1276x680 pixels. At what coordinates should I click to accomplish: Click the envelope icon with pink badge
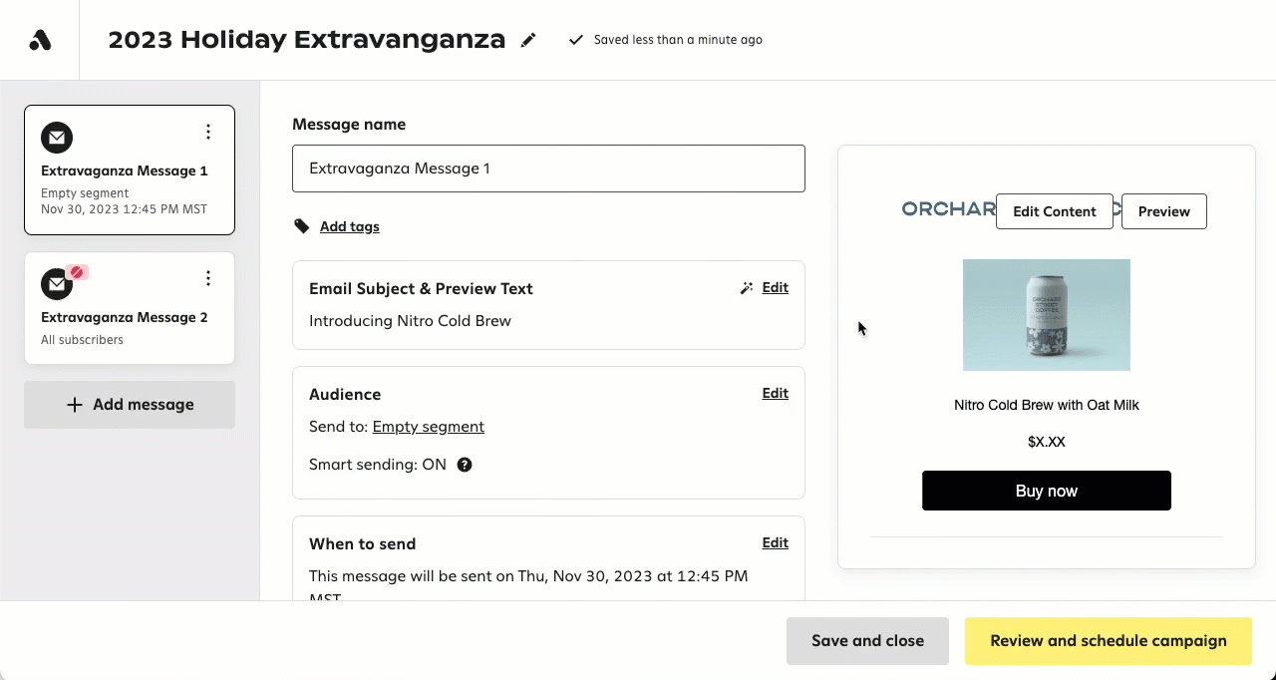pyautogui.click(x=56, y=284)
